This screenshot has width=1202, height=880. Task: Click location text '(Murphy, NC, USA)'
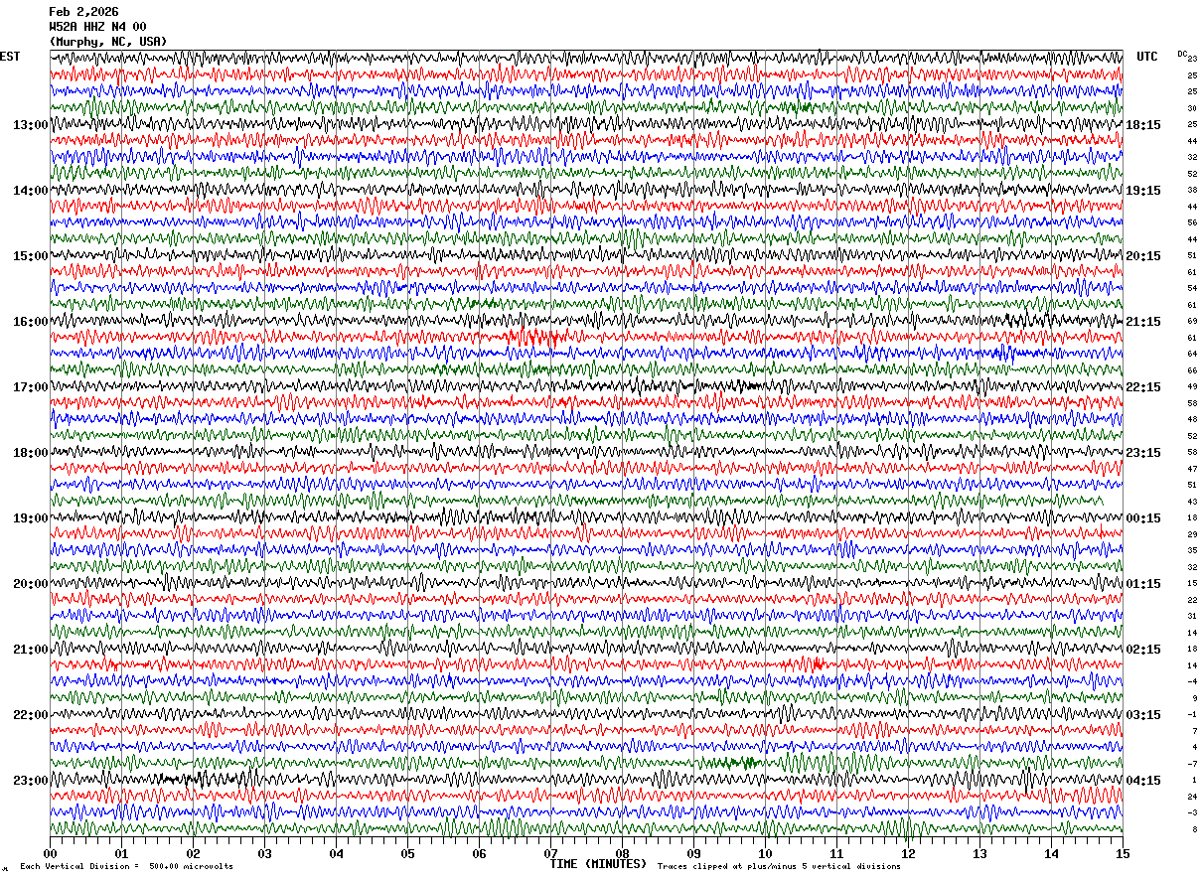tap(108, 42)
